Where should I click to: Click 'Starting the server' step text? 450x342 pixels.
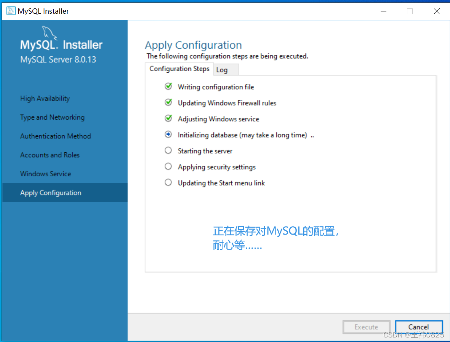click(205, 151)
